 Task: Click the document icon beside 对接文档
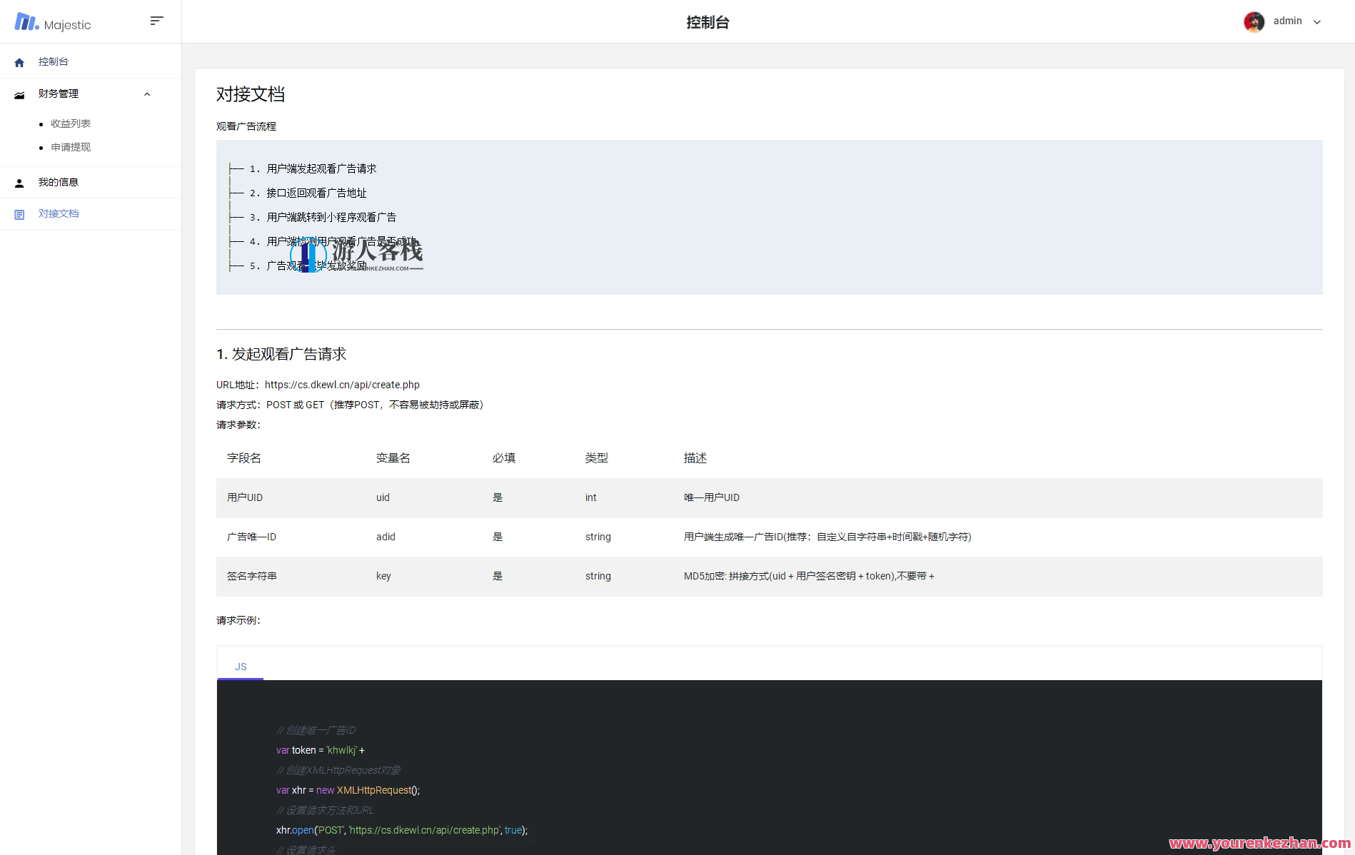[19, 215]
